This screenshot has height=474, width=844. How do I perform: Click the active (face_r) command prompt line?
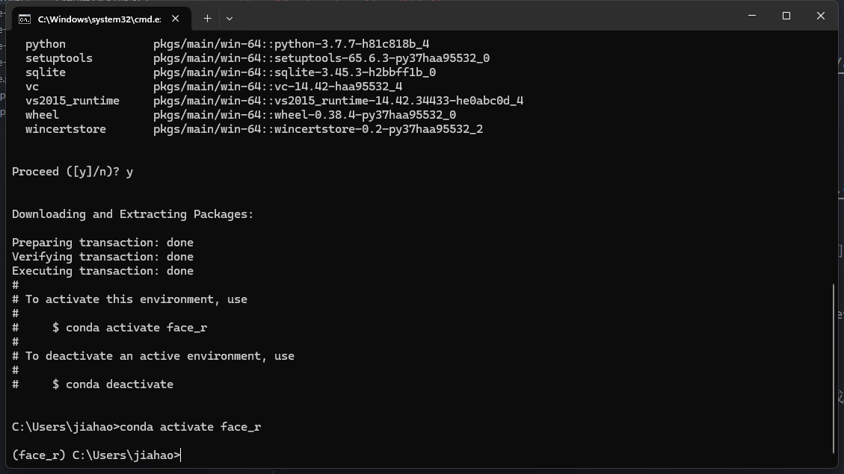coord(96,455)
